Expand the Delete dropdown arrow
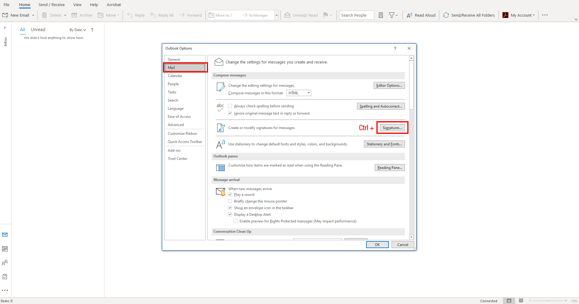This screenshot has height=304, width=579. (65, 15)
